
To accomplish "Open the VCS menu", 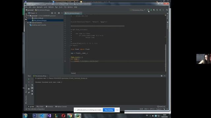I will [65, 7].
